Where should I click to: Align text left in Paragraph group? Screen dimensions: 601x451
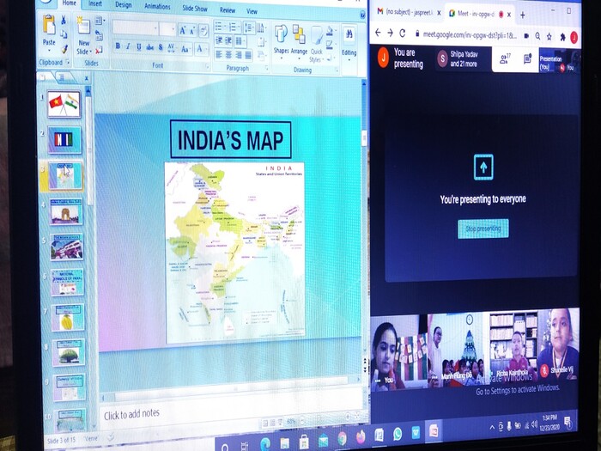[219, 54]
